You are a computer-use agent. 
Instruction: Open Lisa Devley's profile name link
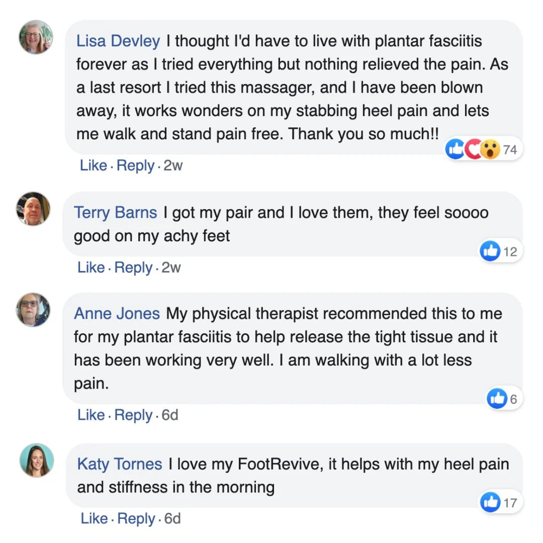tap(118, 41)
